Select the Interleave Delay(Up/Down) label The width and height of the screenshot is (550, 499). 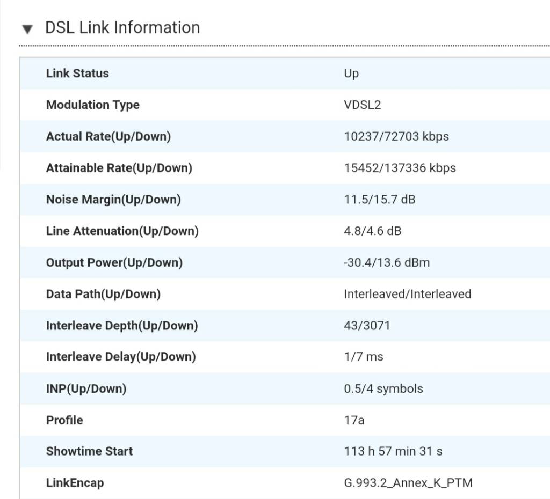pos(121,357)
